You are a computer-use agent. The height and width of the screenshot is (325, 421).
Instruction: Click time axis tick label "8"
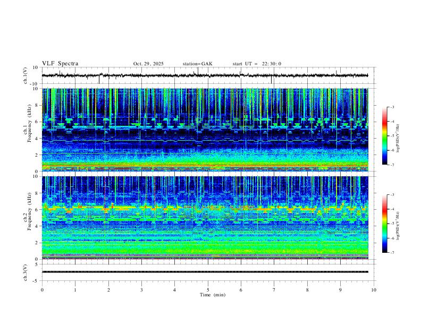[x=307, y=290]
